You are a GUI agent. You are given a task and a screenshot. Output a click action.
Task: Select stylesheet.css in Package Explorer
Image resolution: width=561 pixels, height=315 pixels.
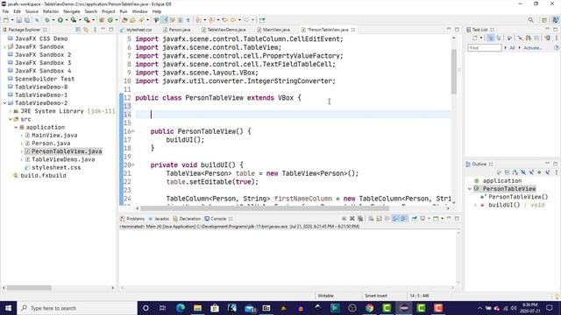point(56,167)
